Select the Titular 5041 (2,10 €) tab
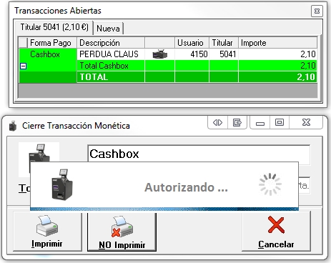 (54, 27)
